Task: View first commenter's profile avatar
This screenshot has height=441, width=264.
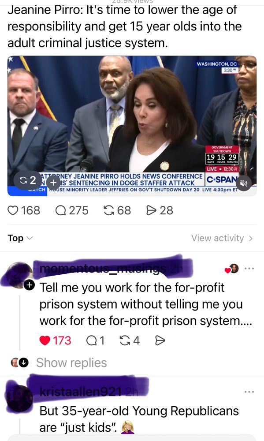Action: [x=19, y=275]
